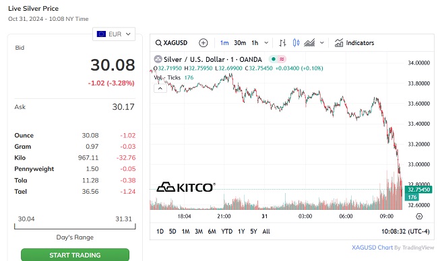
Task: Open the EUR currency dropdown
Action: tap(114, 34)
